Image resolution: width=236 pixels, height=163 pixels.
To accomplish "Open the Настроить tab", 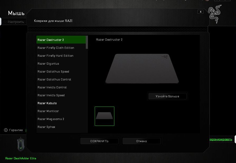I will pyautogui.click(x=16, y=22).
